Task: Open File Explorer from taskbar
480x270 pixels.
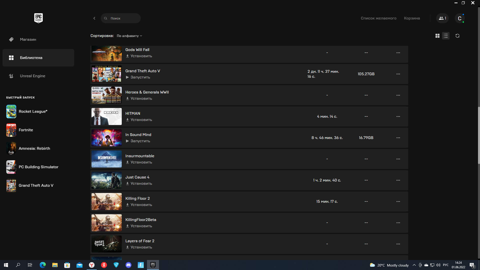Action: tap(55, 265)
